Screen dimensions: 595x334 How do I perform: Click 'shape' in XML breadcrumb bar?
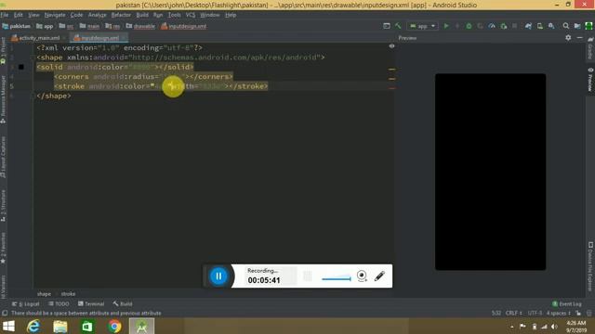pos(44,294)
